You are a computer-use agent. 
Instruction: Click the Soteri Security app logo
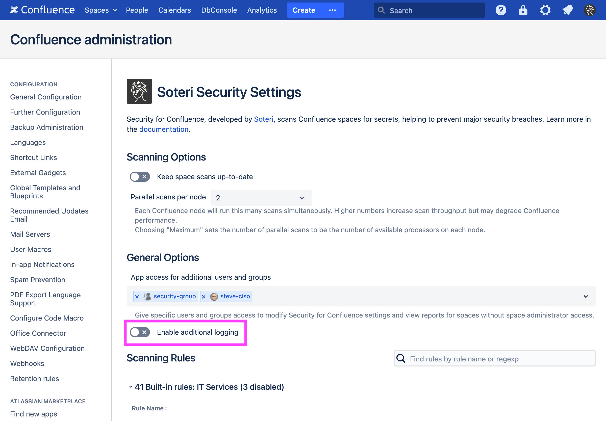click(x=139, y=91)
